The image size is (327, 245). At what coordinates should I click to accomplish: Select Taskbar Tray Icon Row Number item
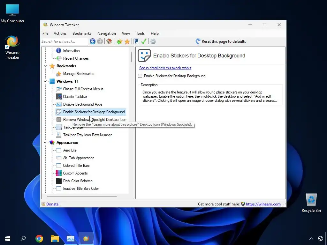click(87, 135)
